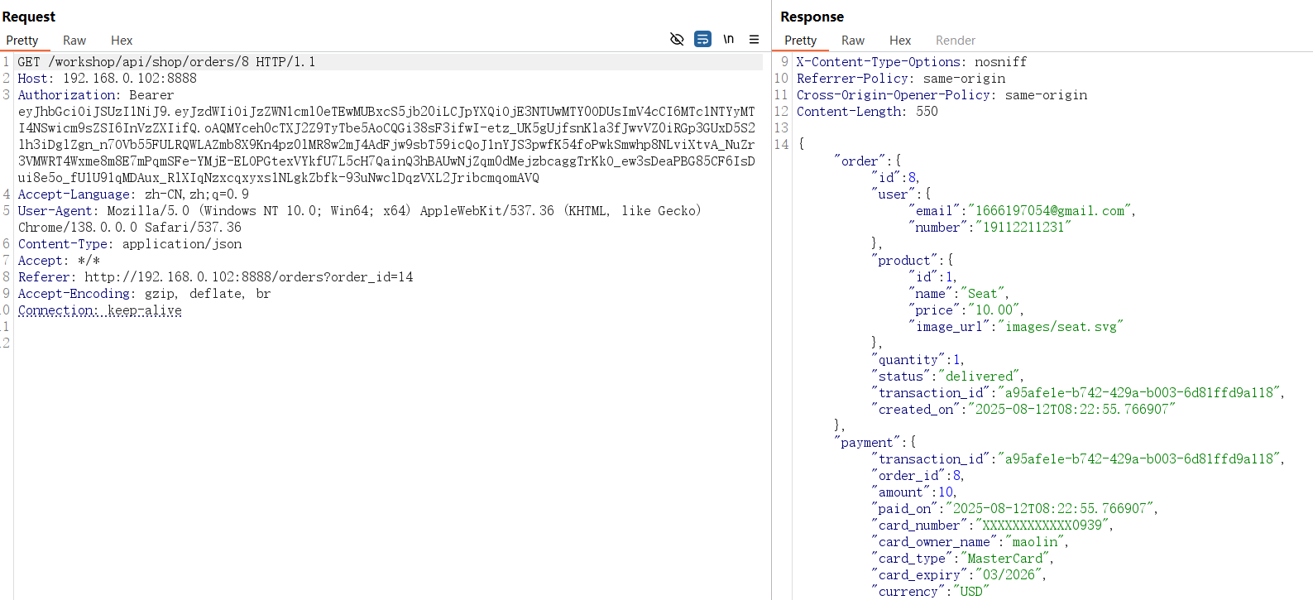Switch to Response Pretty tab
This screenshot has height=600, width=1313.
click(801, 41)
